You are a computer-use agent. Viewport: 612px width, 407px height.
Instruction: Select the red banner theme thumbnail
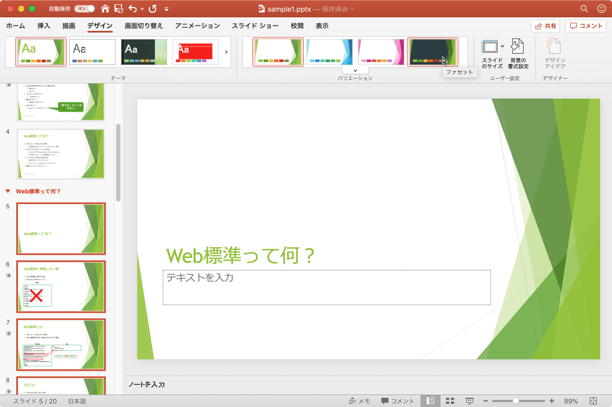point(195,52)
